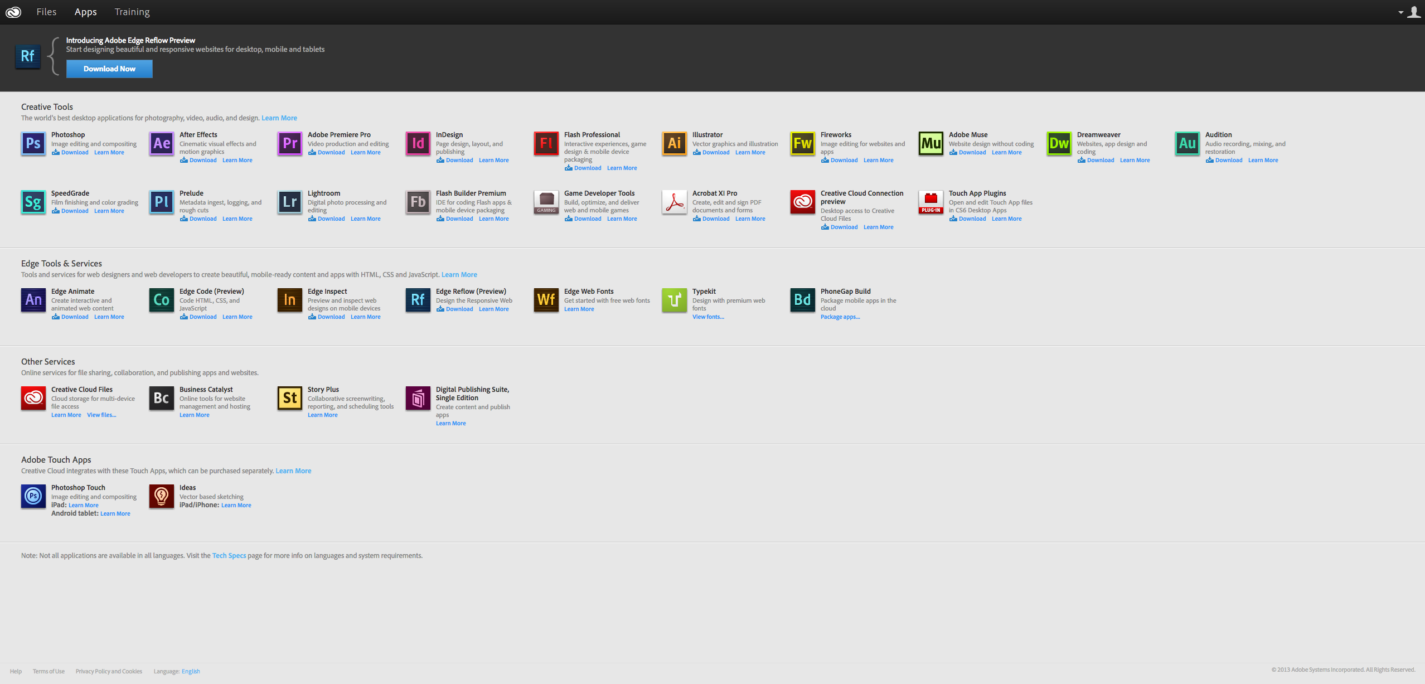The height and width of the screenshot is (684, 1425).
Task: Open Photoshop Touch Android tablet Learn More
Action: [x=115, y=514]
